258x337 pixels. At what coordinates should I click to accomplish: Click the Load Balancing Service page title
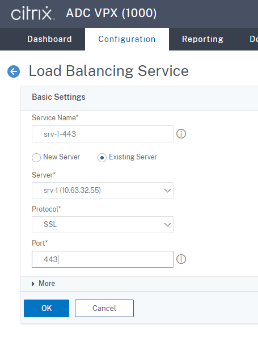click(x=109, y=71)
